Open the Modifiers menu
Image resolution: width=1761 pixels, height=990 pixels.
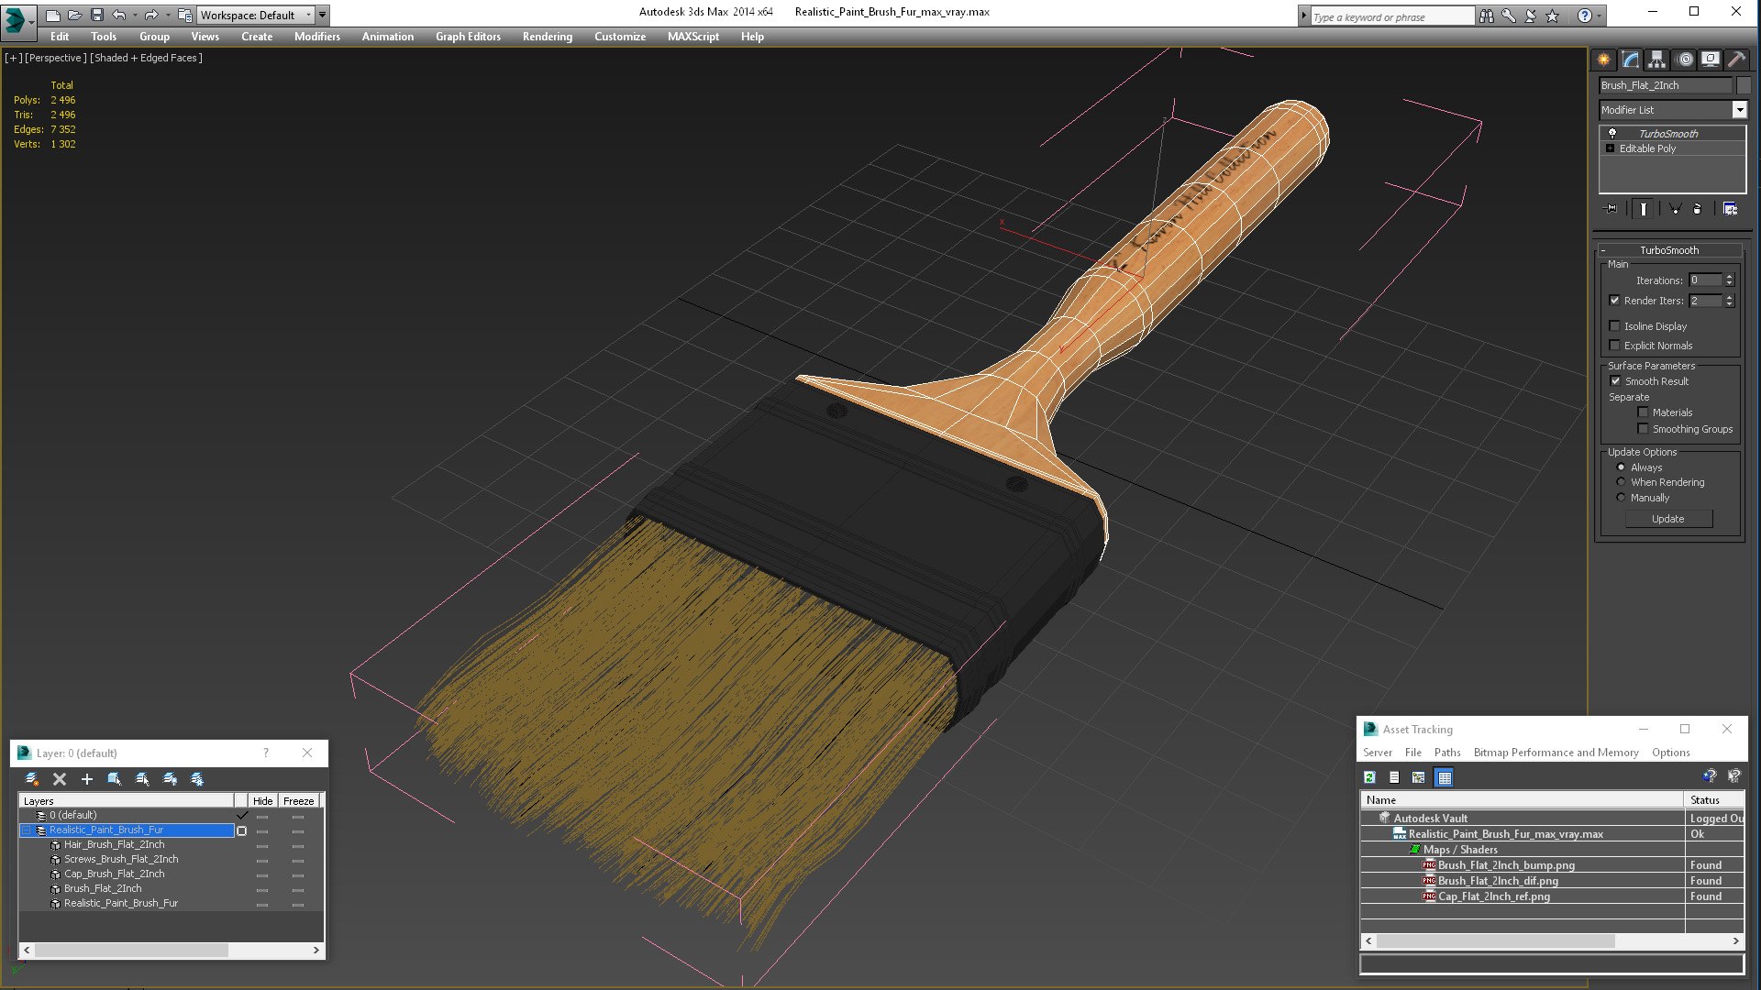pos(317,37)
